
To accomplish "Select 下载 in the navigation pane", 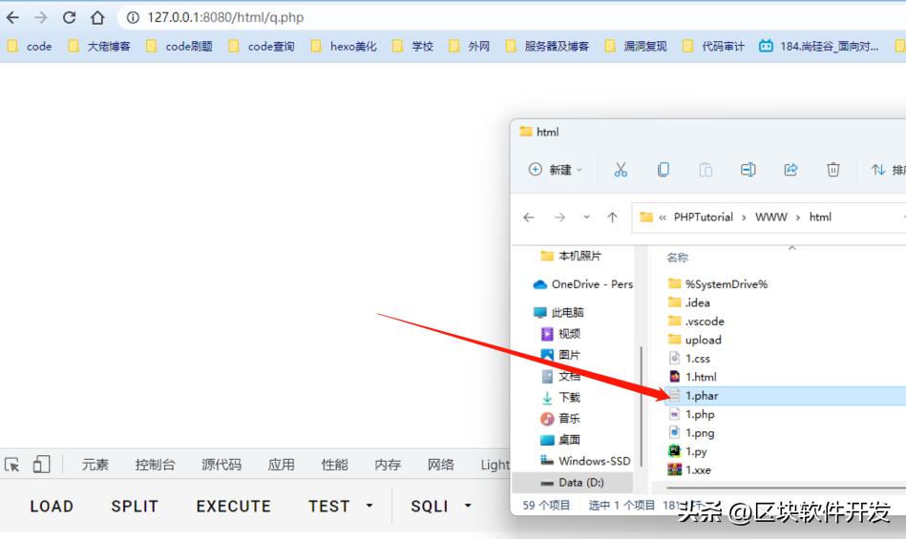I will tap(560, 397).
